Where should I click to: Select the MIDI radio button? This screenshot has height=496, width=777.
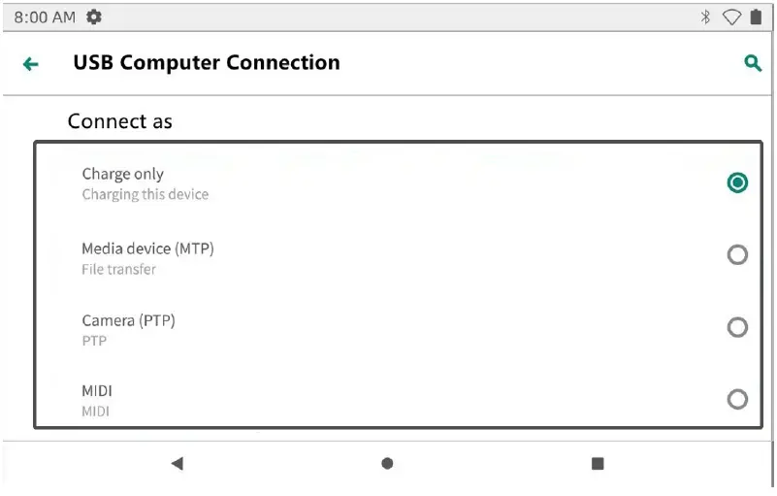coord(737,399)
